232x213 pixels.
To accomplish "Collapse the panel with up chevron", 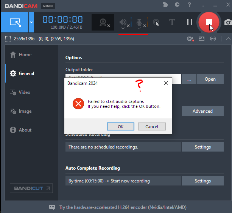I will coord(228,38).
